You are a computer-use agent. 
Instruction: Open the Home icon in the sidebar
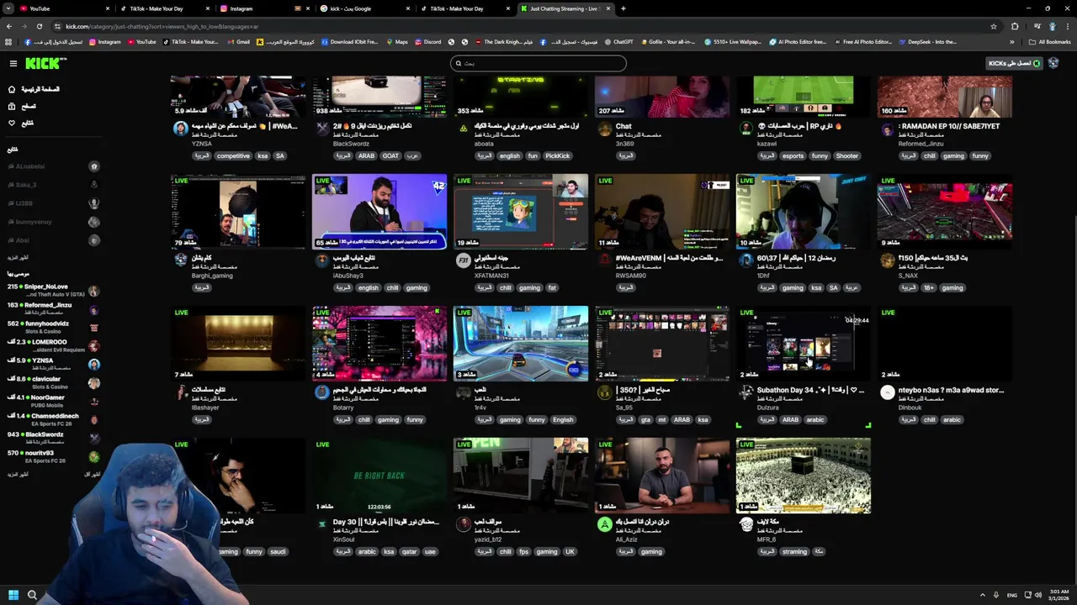click(x=12, y=89)
